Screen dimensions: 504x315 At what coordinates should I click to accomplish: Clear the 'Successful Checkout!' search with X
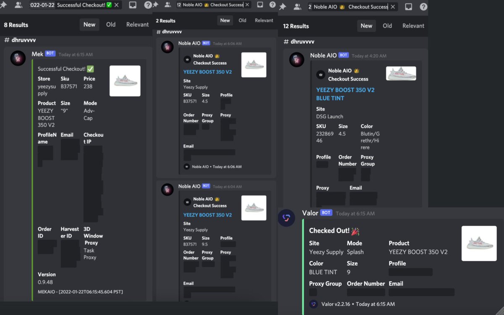point(116,5)
